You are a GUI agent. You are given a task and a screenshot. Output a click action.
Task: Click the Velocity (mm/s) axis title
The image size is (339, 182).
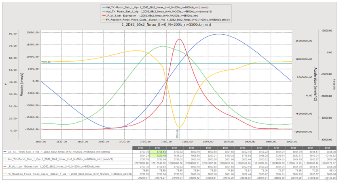click(21, 84)
